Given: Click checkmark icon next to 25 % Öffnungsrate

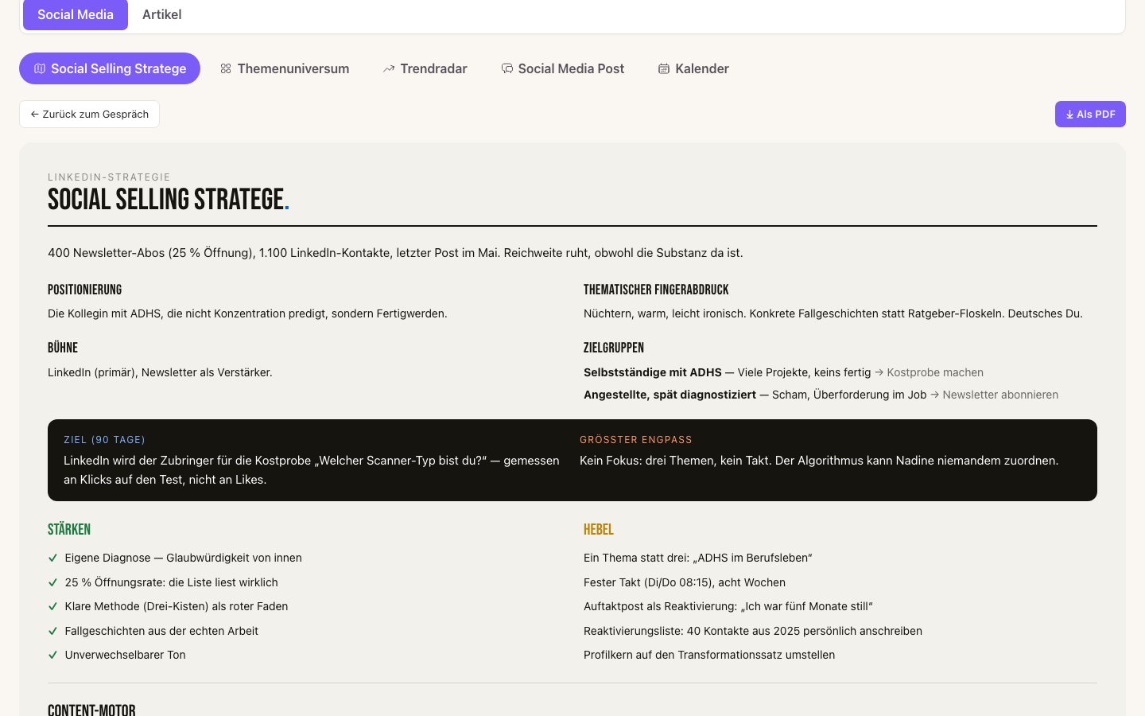Looking at the screenshot, I should [53, 582].
